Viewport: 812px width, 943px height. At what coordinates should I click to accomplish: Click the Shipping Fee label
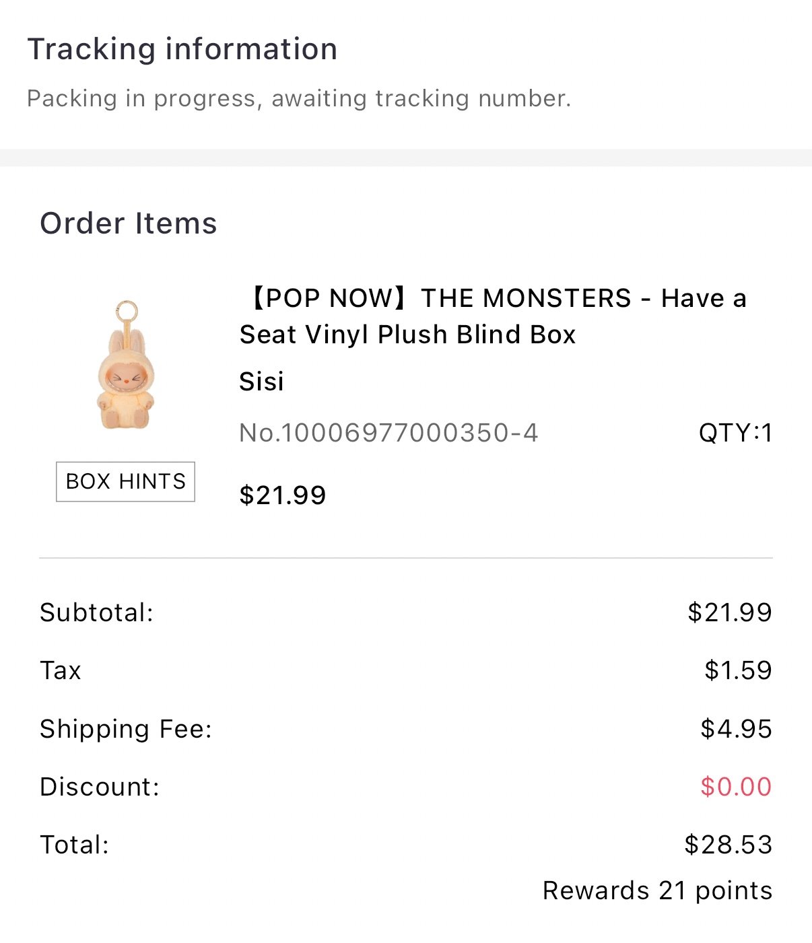[126, 729]
